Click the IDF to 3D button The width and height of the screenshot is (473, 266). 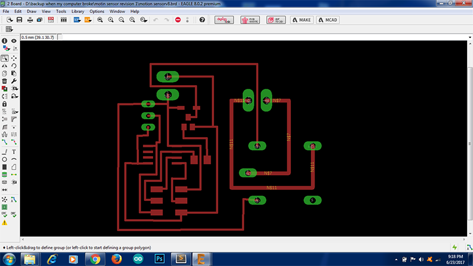point(276,20)
